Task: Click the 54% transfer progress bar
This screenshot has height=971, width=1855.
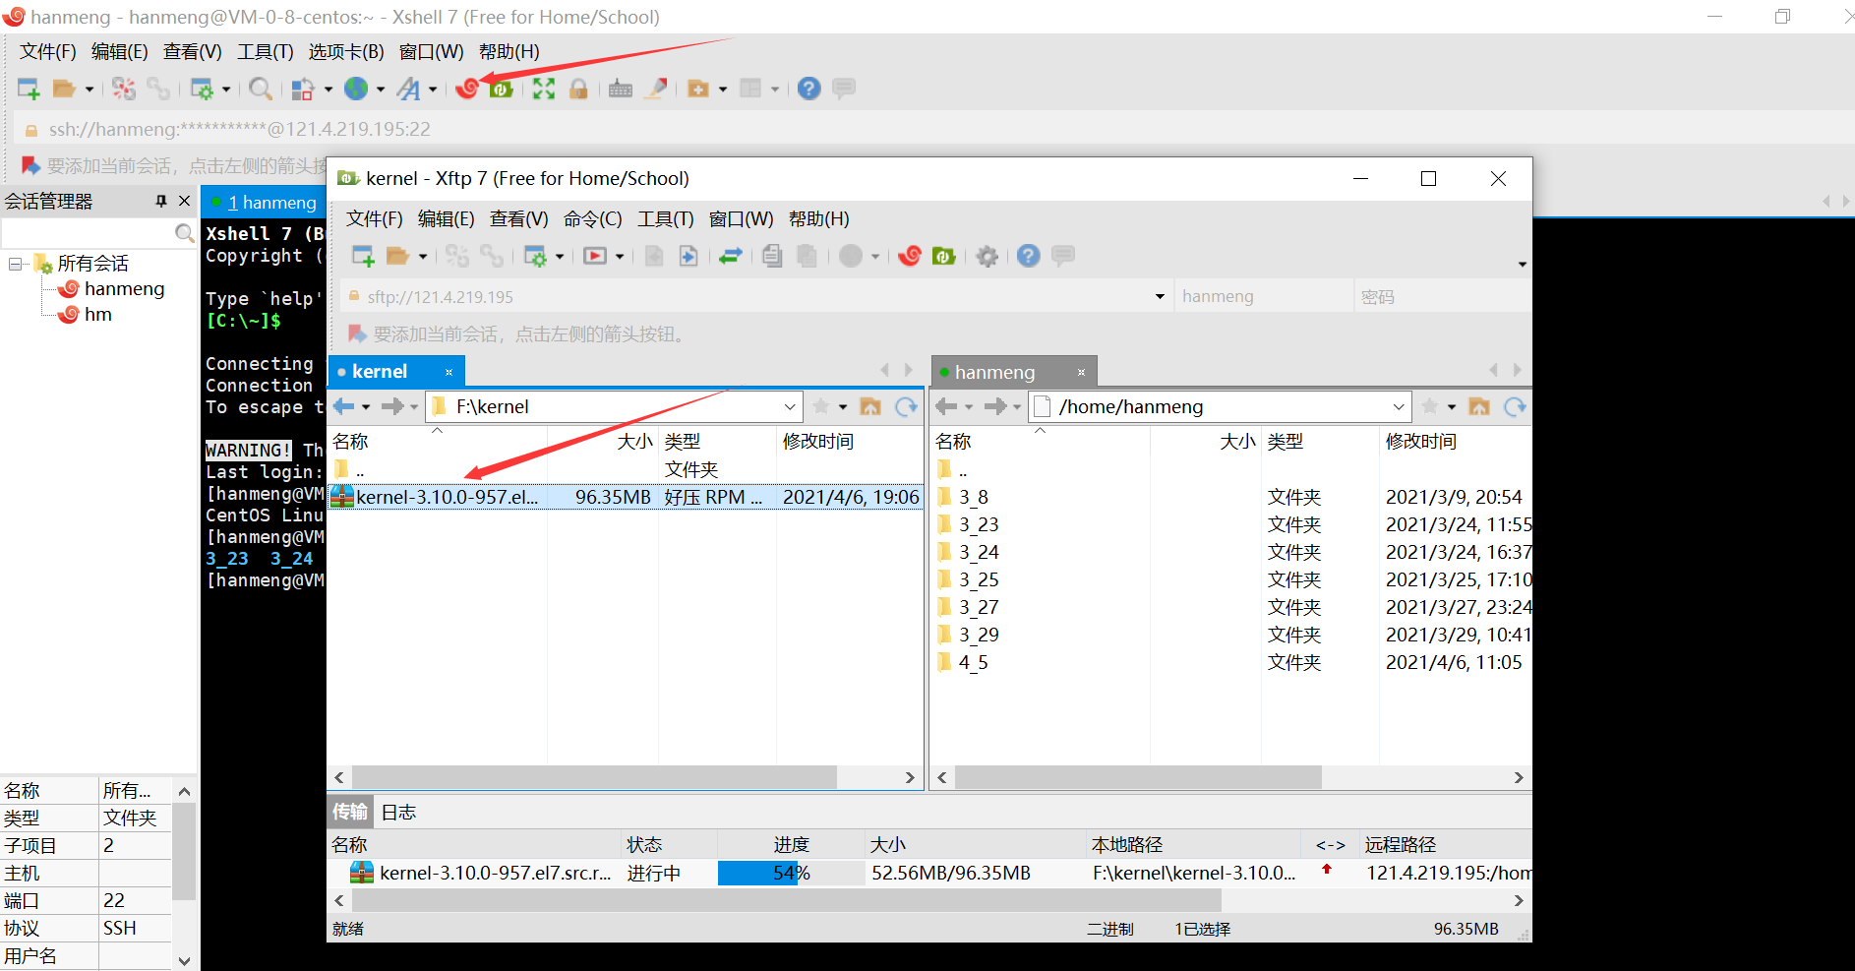Action: (x=791, y=873)
